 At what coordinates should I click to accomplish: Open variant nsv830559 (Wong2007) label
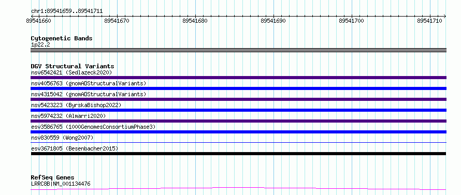[62, 138]
